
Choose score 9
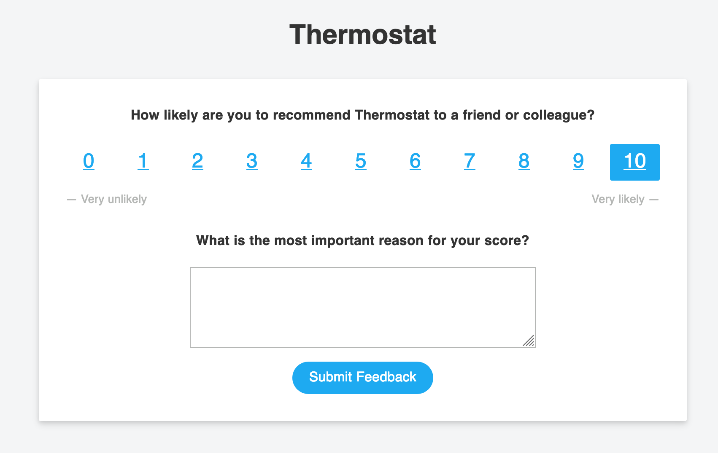pos(578,162)
